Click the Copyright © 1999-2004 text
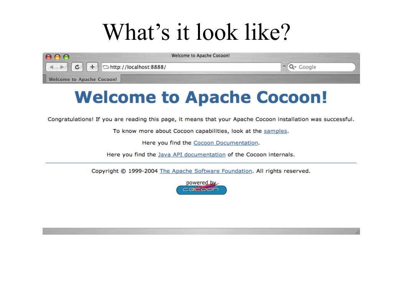 125,171
